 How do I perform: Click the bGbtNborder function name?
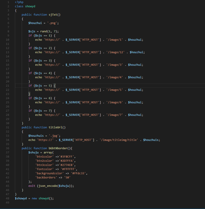click(x=58, y=148)
